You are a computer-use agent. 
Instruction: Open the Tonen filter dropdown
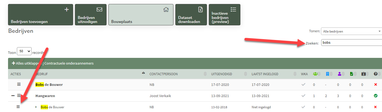tap(351, 31)
